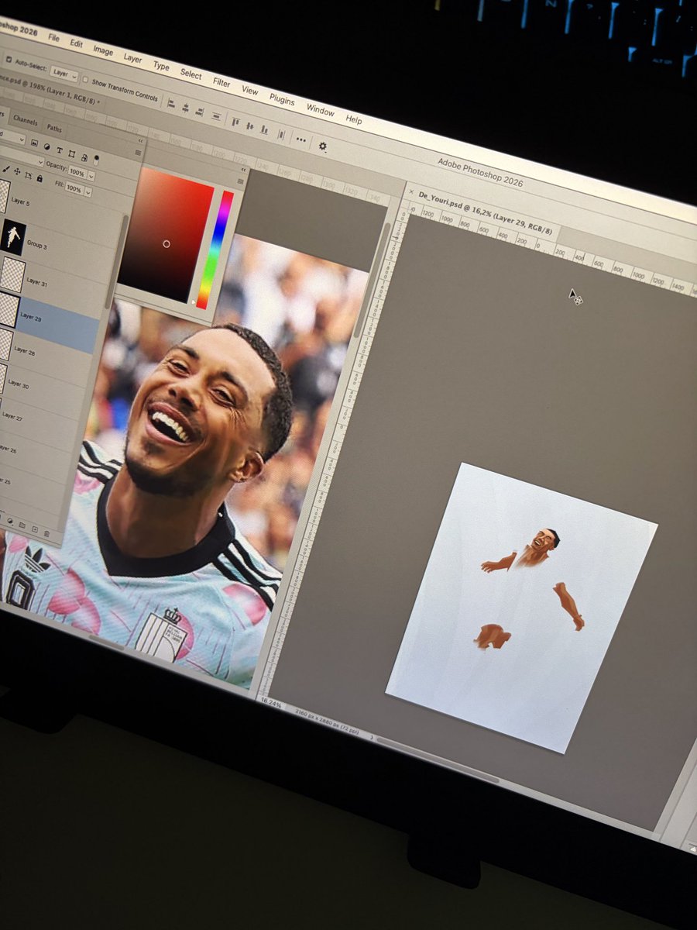Create a new group folder icon
Viewport: 697px width, 930px height.
[22, 525]
